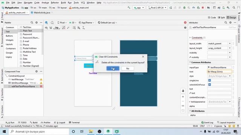Open the Component Tree settings gear
This screenshot has width=241, height=135.
click(x=37, y=71)
